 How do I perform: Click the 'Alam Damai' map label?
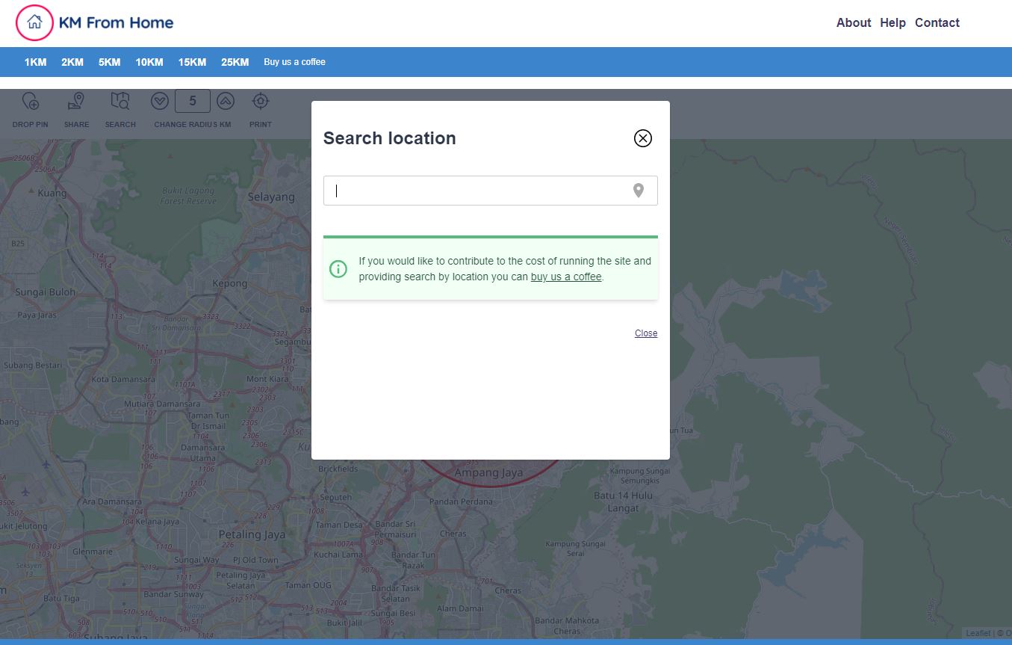(461, 608)
